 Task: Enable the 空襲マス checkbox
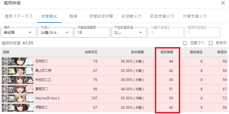pos(185,43)
